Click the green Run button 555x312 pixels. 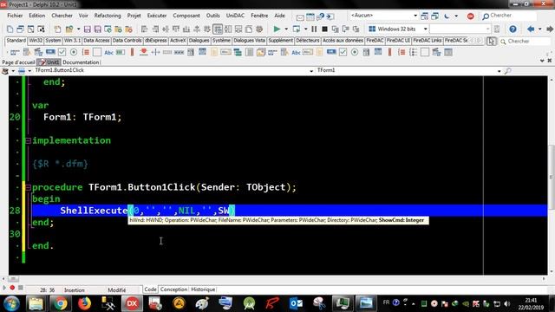tap(277, 29)
